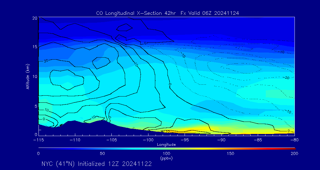Click the 'Altitude (km)' vertical axis label
Viewport: 320px width, 170px height.
[x=28, y=76]
